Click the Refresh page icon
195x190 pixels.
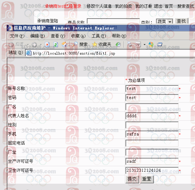(56, 44)
